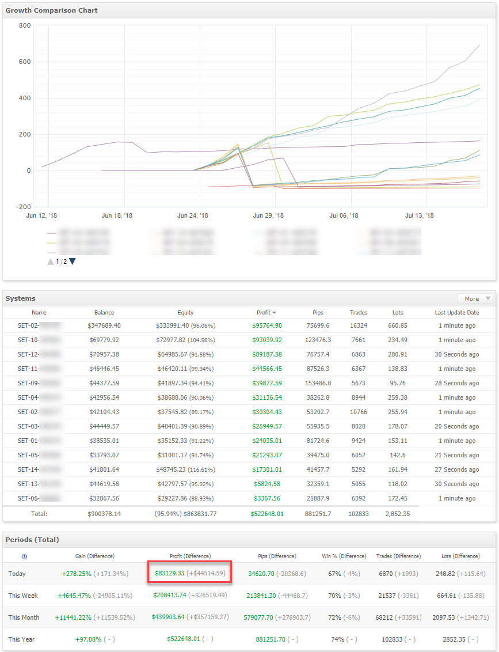Viewport: 499px width, 652px height.
Task: Select this month's trades 68212
Action: click(384, 617)
